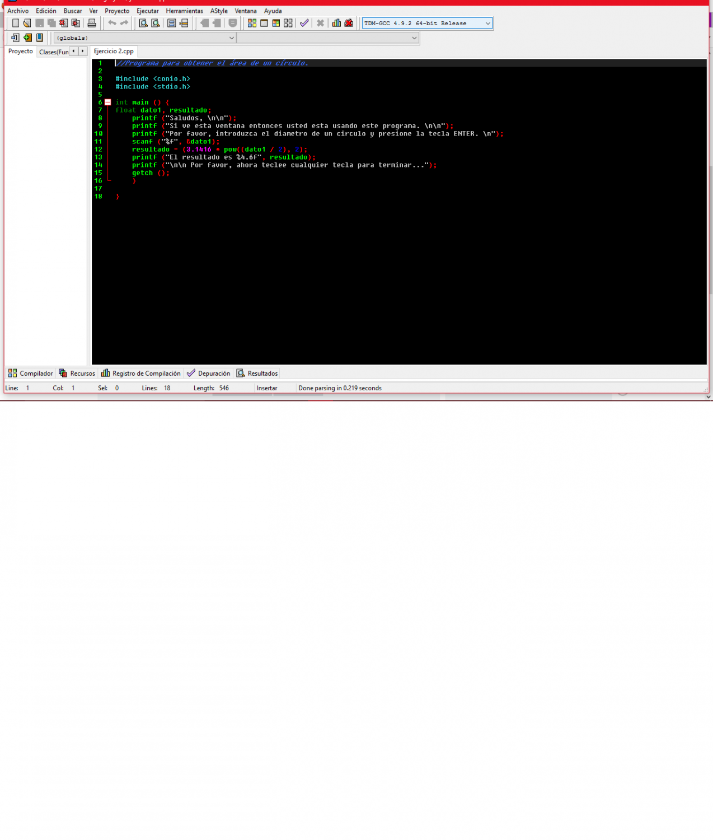This screenshot has height=840, width=713.
Task: Open the AStyle menu
Action: (x=219, y=11)
